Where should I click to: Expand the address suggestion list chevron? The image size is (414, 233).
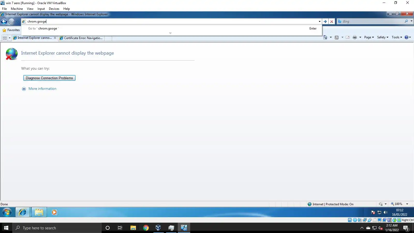pyautogui.click(x=170, y=33)
